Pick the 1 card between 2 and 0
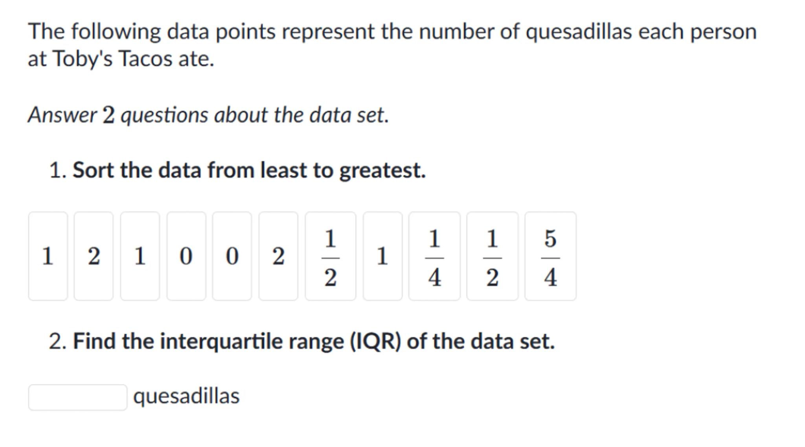805x447 pixels. (140, 256)
